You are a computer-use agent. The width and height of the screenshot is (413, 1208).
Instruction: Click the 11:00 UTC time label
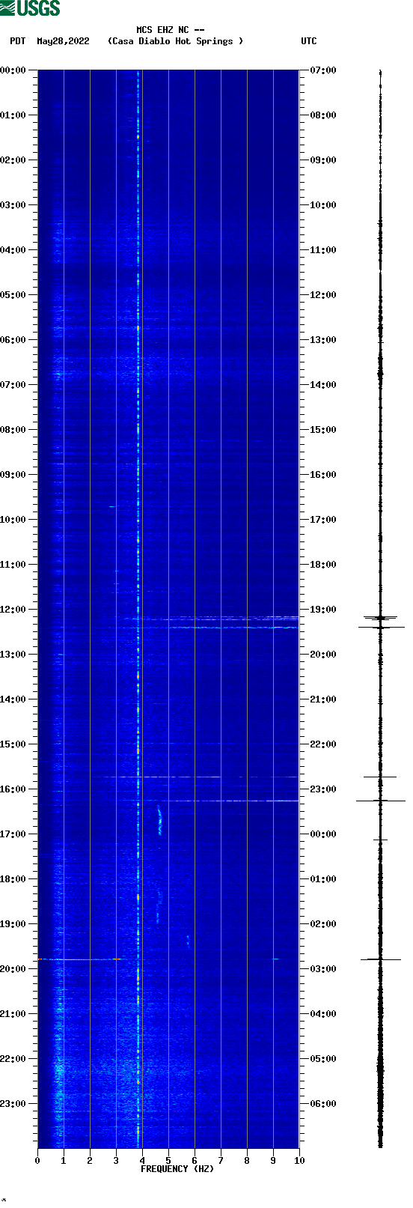pos(323,250)
